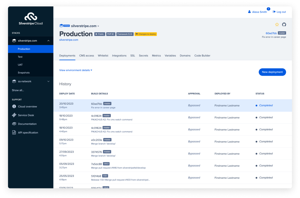Open the Secrets tab

click(143, 56)
